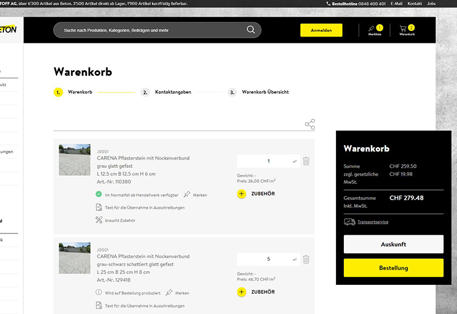The image size is (457, 314).
Task: Click 'Im Normalfall ab Herstellwerk verfügbar' text
Action: 141,195
